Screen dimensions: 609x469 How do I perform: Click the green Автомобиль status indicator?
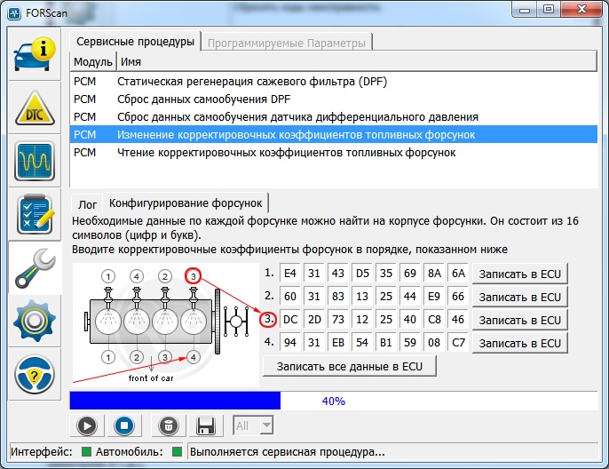[177, 451]
